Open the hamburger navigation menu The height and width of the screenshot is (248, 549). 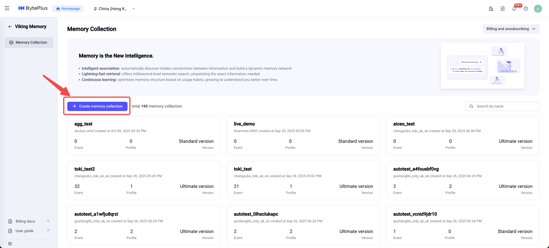[x=7, y=8]
